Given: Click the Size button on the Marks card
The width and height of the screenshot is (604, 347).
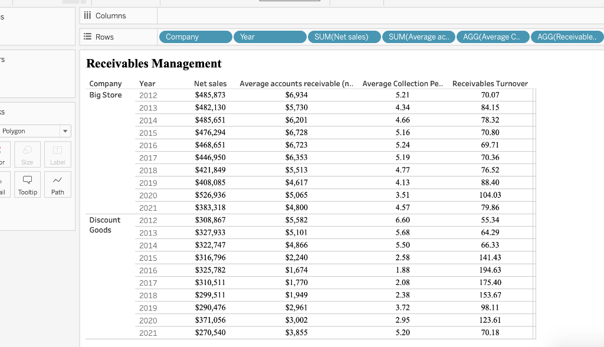Looking at the screenshot, I should tap(27, 155).
